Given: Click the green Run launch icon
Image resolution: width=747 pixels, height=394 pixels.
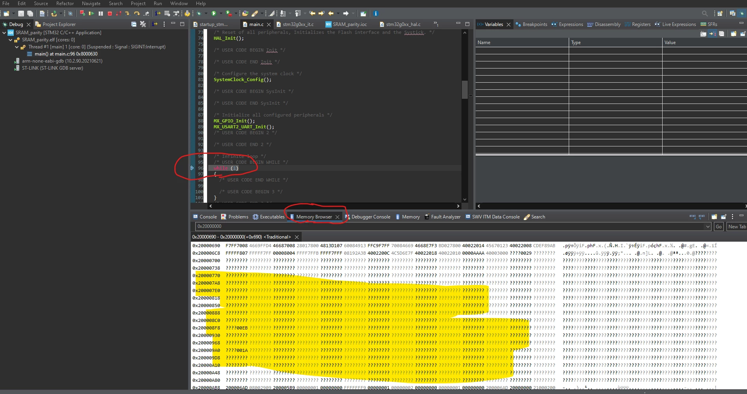Looking at the screenshot, I should coord(214,13).
